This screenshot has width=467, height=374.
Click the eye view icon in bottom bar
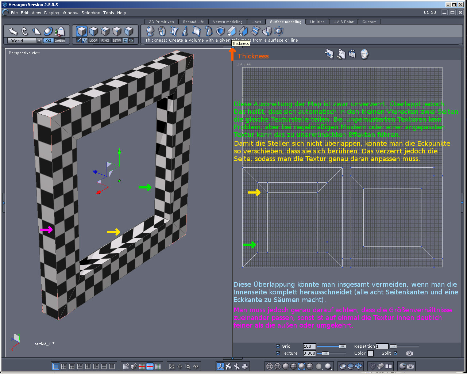[x=196, y=366]
